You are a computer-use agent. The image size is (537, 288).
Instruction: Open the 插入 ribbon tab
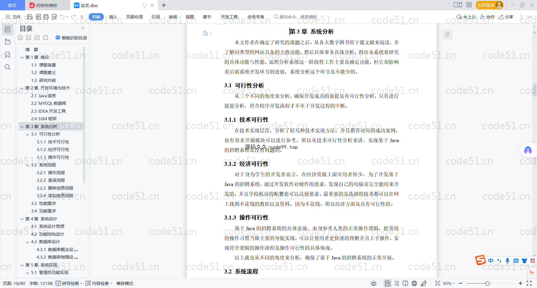[x=113, y=17]
